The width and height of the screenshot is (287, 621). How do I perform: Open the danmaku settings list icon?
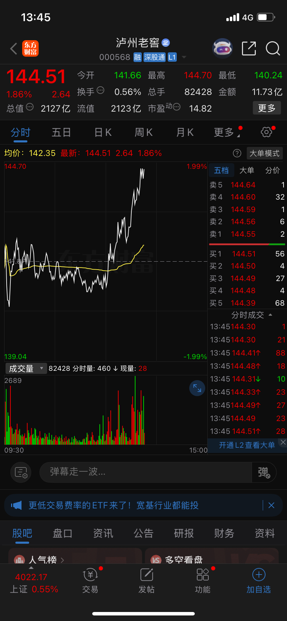(21, 472)
